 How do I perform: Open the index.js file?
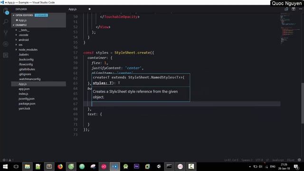[23, 94]
